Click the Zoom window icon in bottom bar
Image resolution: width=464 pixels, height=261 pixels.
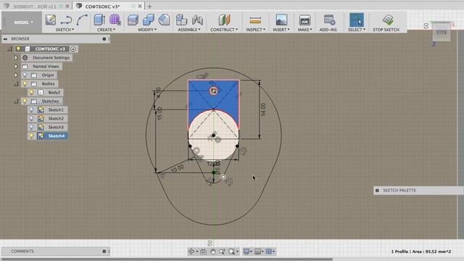pos(222,252)
